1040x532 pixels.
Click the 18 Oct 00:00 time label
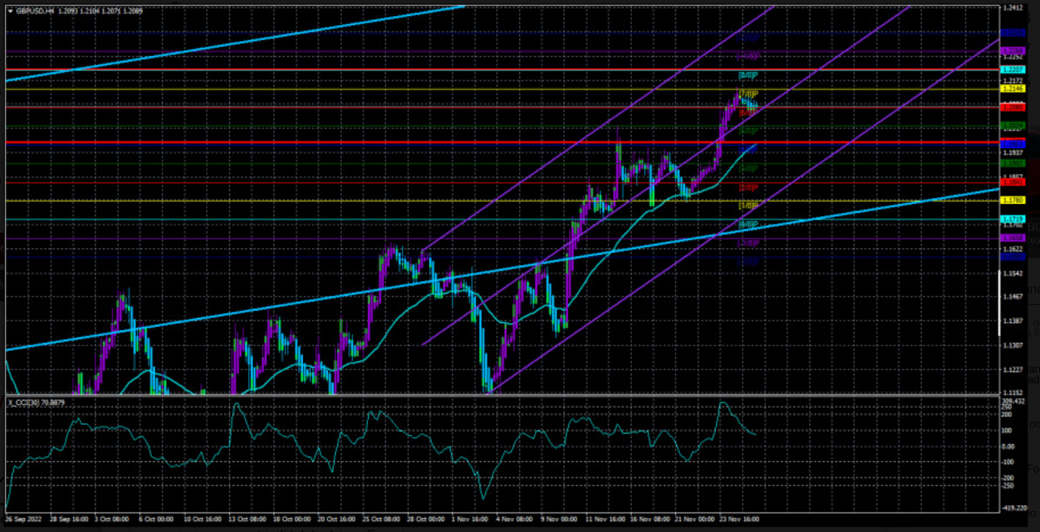(292, 519)
